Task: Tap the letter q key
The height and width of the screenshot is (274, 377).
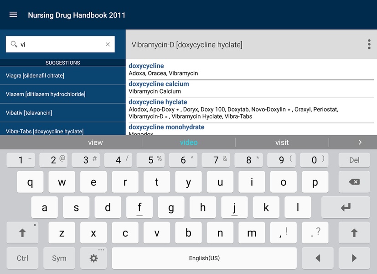Action: coord(30,182)
